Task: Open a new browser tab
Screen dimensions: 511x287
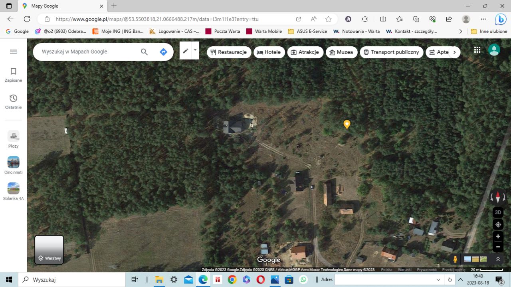Action: coord(114,6)
